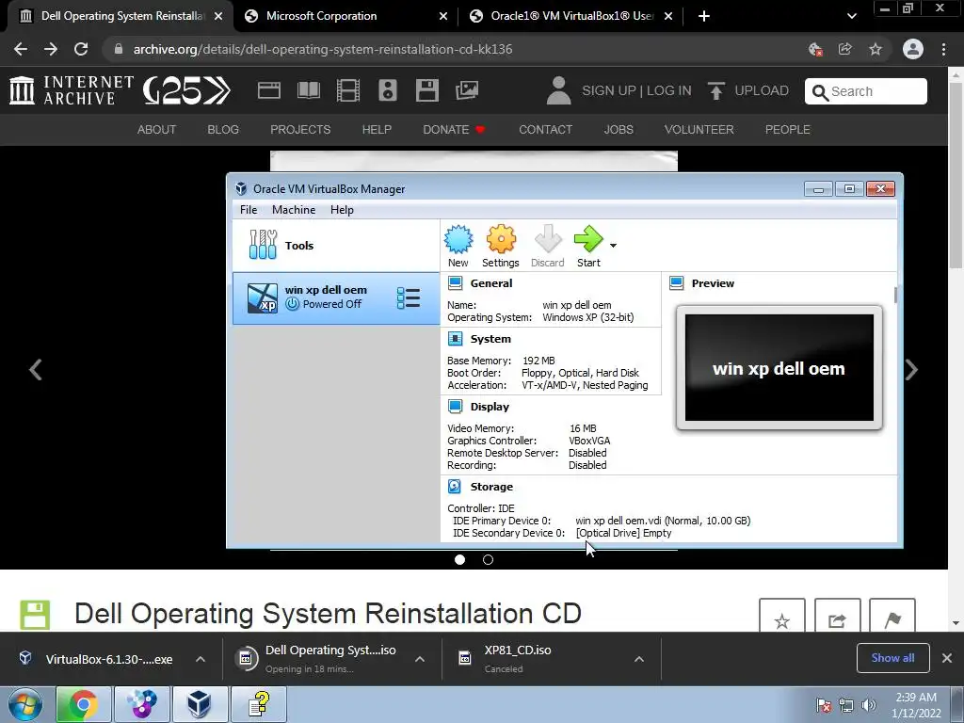Open the Images icon

coord(467,90)
